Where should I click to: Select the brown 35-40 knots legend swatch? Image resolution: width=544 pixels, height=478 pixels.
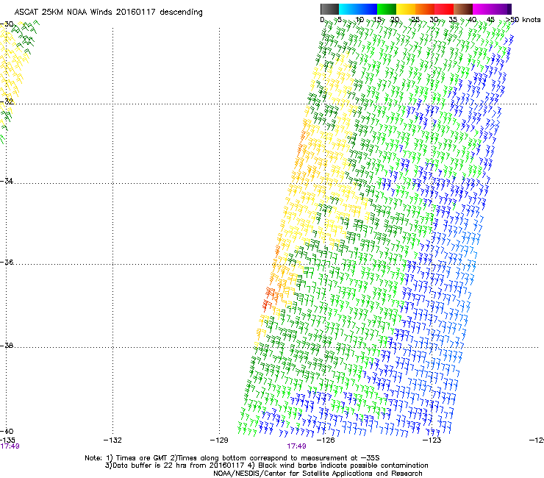(463, 9)
